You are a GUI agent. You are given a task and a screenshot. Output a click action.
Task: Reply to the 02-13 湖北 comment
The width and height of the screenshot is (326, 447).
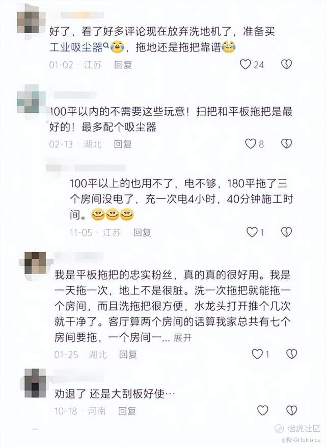click(x=123, y=144)
